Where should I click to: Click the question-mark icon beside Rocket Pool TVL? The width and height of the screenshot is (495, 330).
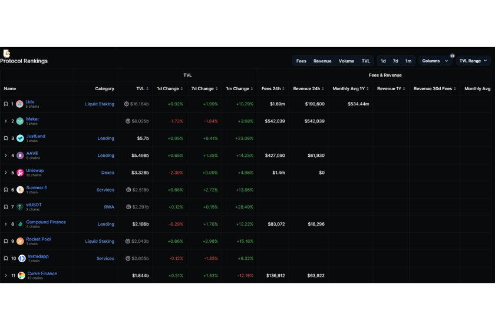coord(127,241)
